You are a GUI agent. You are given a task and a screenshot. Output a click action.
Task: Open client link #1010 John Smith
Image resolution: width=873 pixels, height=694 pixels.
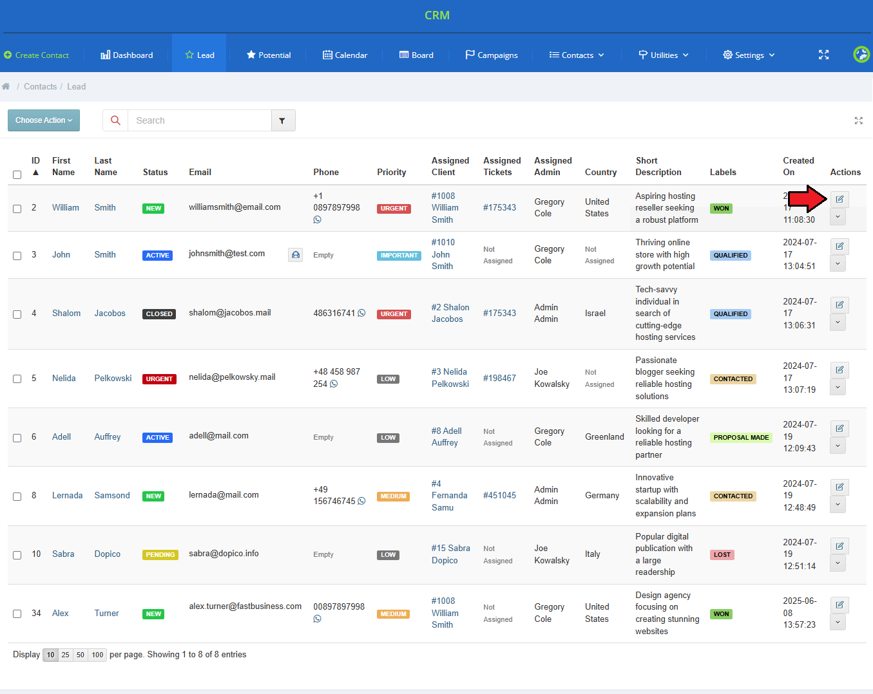[x=443, y=254]
